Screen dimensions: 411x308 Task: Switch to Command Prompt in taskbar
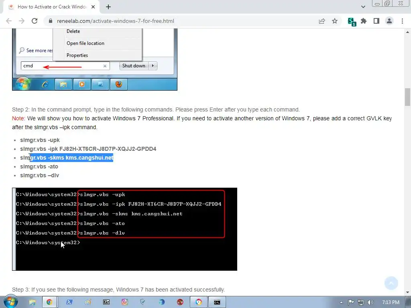[x=217, y=302]
